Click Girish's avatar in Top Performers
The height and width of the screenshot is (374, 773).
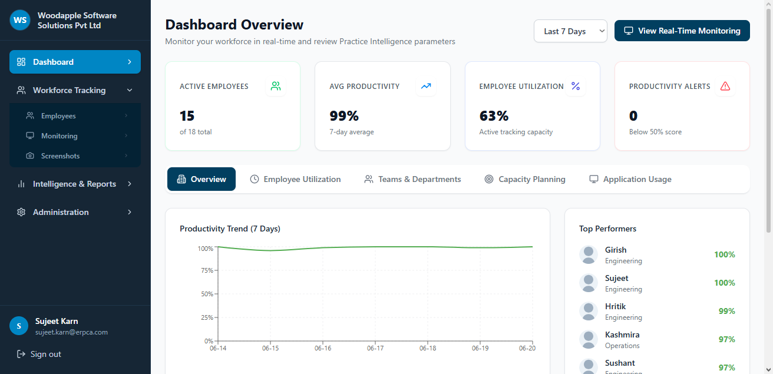(x=589, y=254)
